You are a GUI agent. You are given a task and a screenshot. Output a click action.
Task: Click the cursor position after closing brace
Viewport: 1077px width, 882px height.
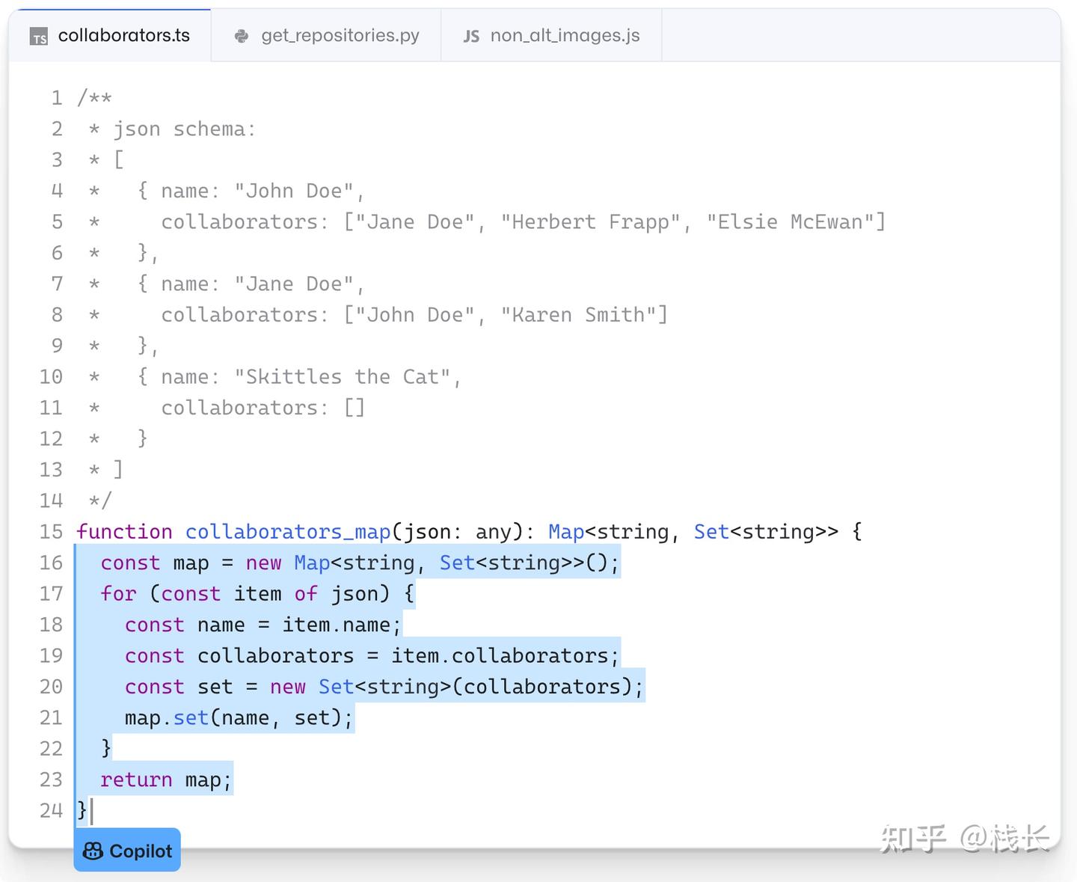91,810
